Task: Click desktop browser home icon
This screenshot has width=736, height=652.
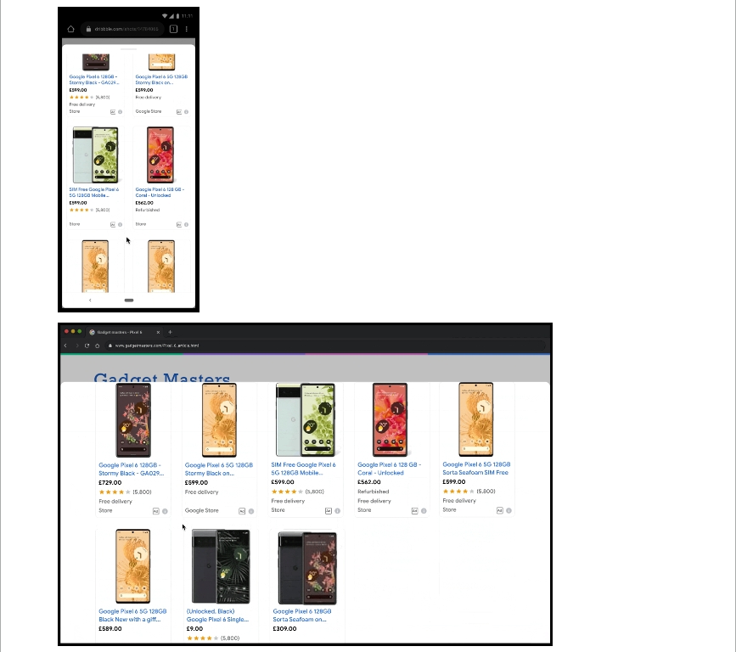Action: point(97,346)
